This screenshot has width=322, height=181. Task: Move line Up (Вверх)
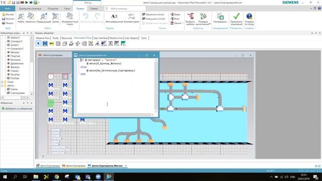(x=176, y=15)
